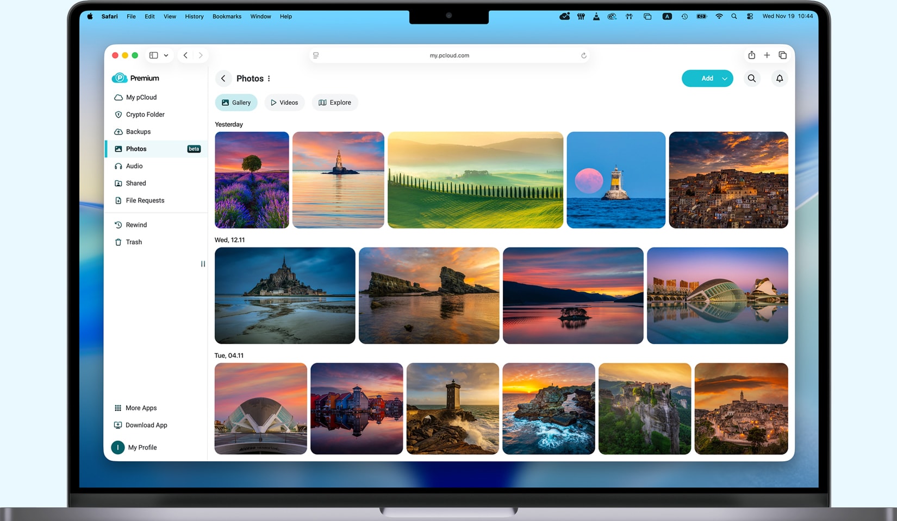
Task: Open the search magnifier in pCloud
Action: (751, 79)
